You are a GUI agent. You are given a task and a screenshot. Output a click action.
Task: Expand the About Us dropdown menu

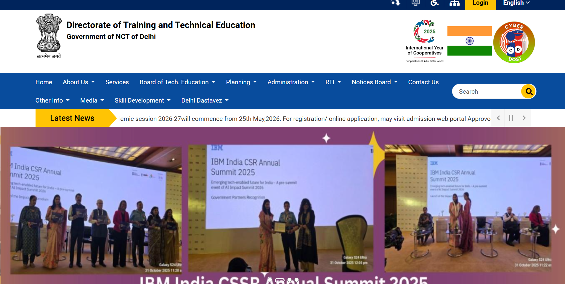[x=79, y=82]
